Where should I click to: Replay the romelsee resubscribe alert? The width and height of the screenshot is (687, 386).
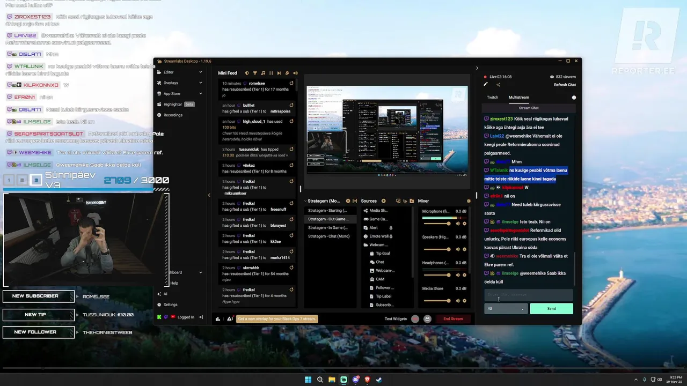click(291, 84)
